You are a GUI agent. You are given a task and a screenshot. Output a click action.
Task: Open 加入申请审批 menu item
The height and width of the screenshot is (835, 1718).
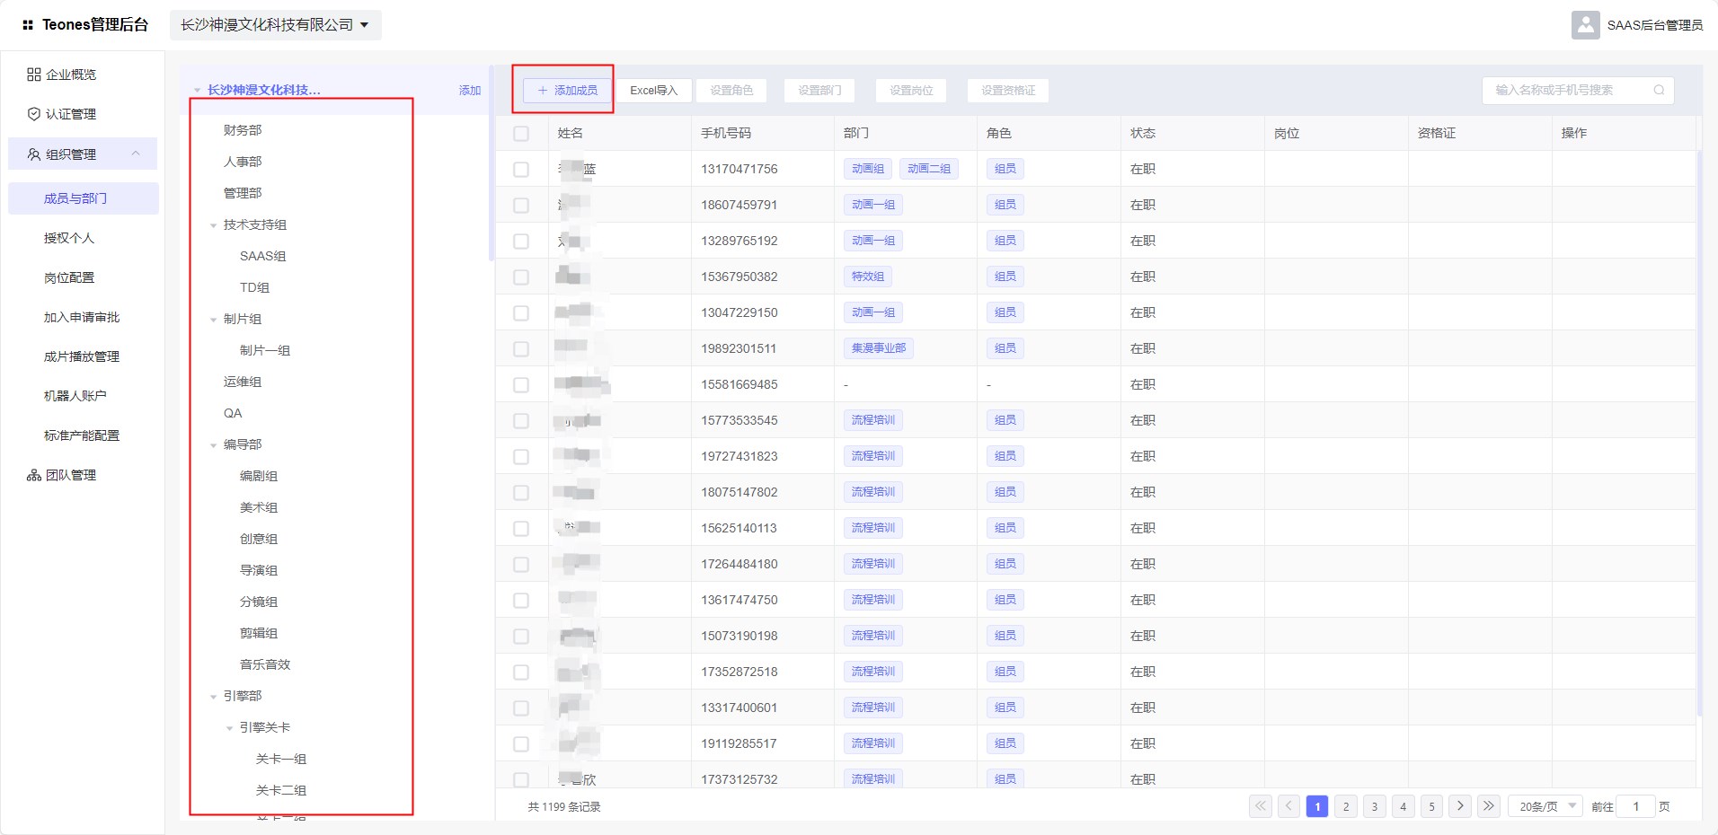click(x=82, y=317)
